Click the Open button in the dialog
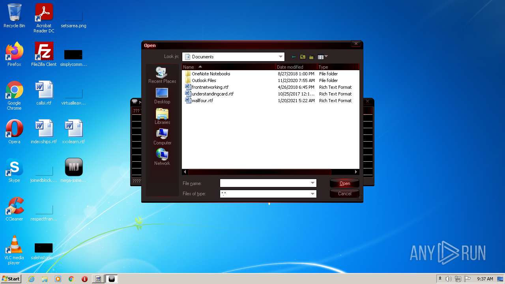505x284 pixels. 344,183
